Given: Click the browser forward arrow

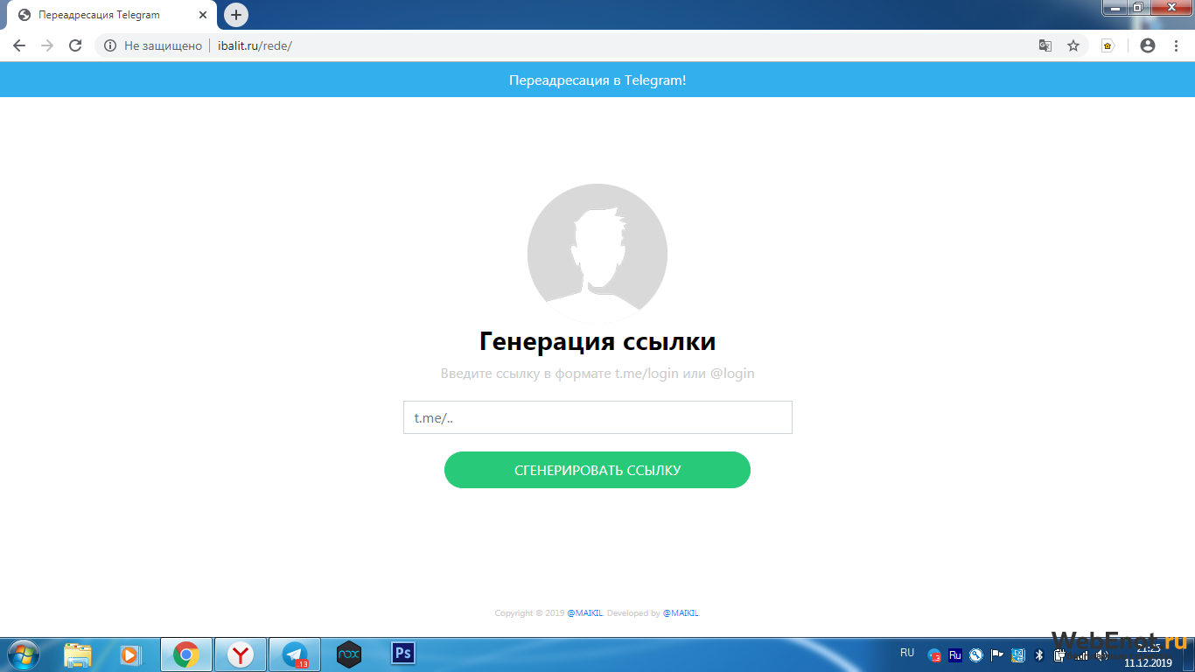Looking at the screenshot, I should tap(47, 45).
